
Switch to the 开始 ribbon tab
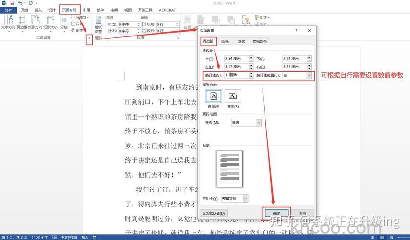pyautogui.click(x=24, y=10)
